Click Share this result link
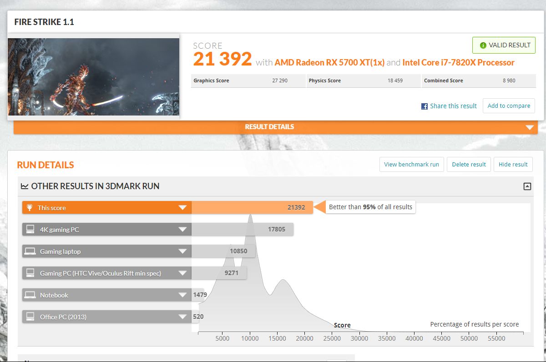 coord(453,106)
